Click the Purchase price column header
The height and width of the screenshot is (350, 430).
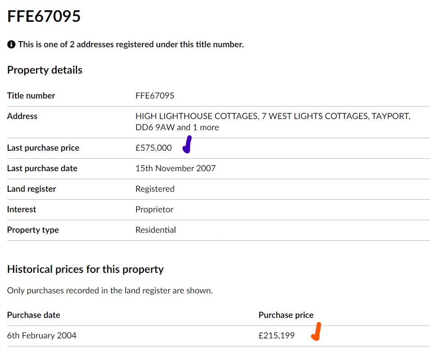(x=286, y=315)
